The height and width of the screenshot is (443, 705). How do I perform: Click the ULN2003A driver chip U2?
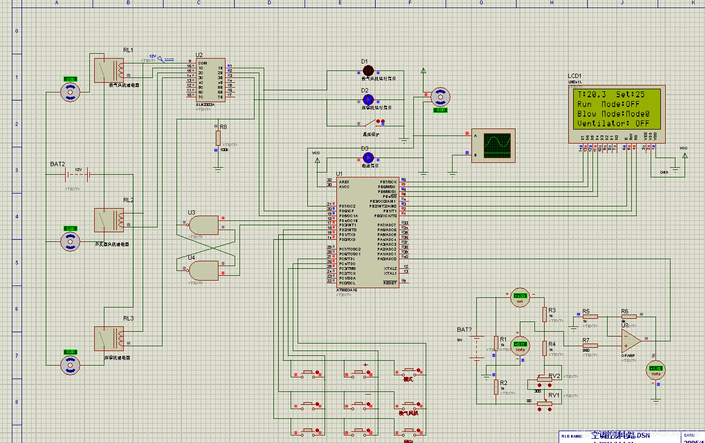[x=210, y=80]
